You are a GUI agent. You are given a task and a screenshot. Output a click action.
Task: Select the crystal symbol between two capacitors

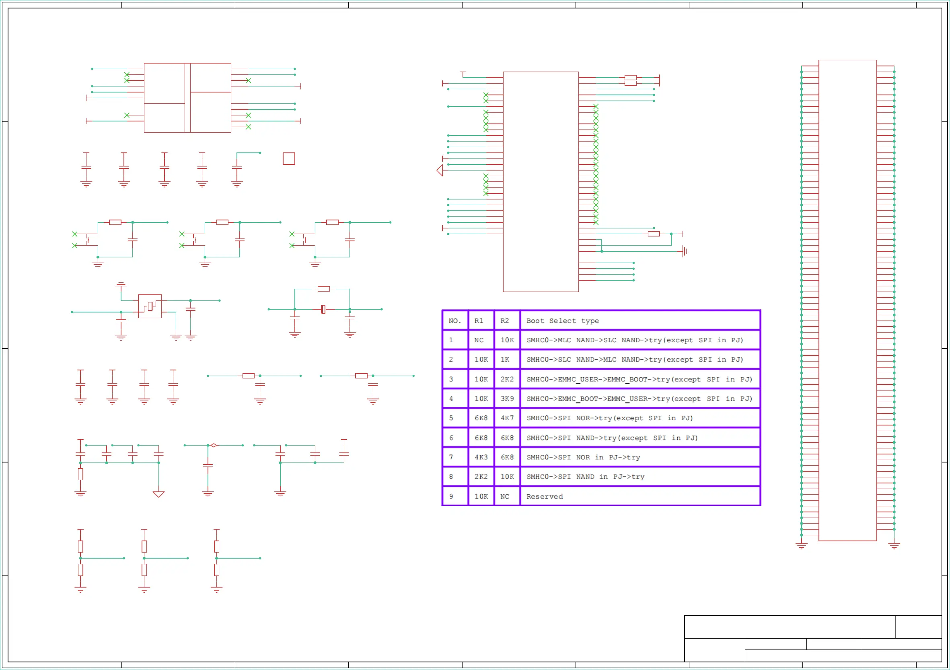click(x=323, y=309)
